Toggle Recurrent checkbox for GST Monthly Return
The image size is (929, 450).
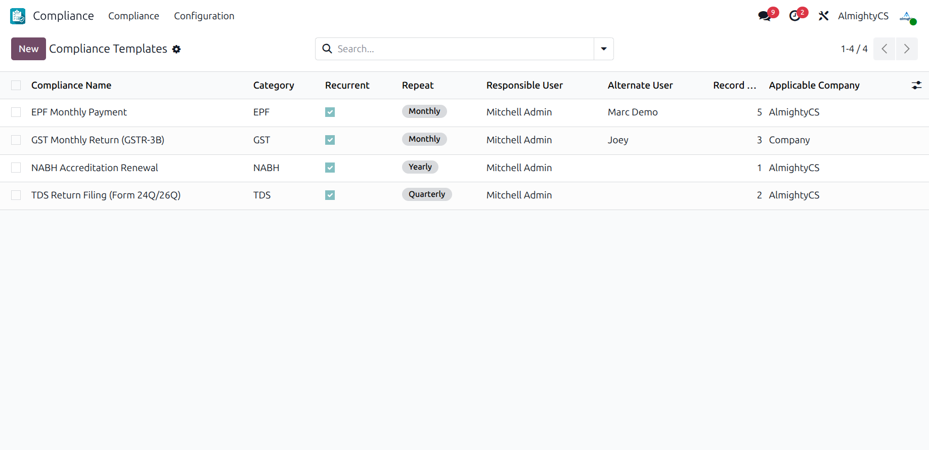pos(330,140)
